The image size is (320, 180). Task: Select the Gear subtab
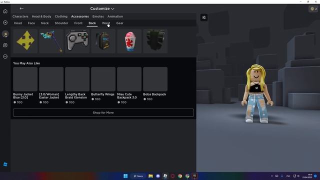[119, 23]
